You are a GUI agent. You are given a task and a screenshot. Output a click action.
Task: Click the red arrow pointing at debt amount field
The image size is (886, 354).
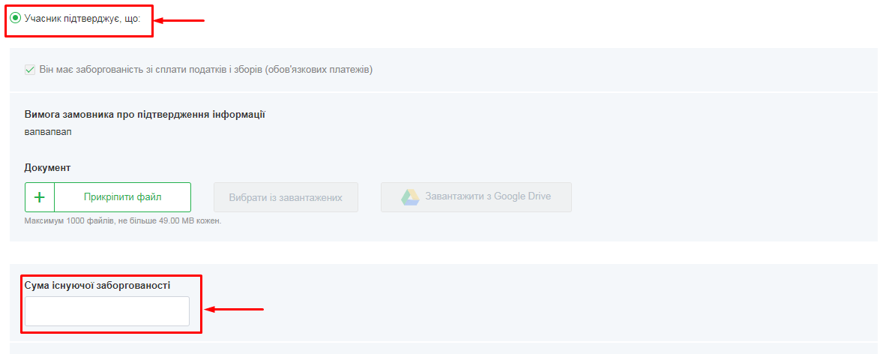point(235,308)
